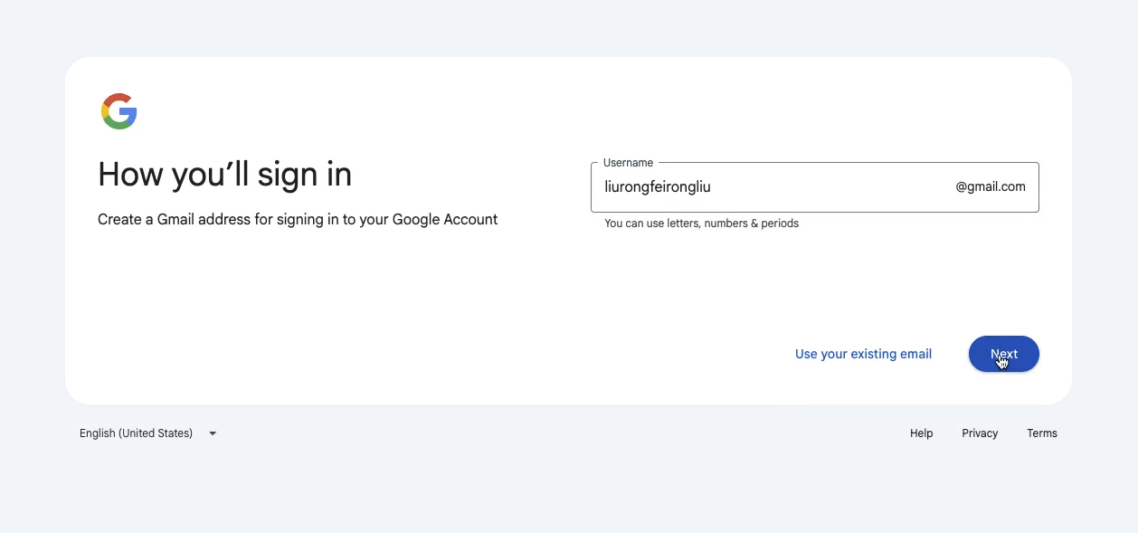Open the Privacy link in footer
The width and height of the screenshot is (1138, 533).
[x=980, y=433]
